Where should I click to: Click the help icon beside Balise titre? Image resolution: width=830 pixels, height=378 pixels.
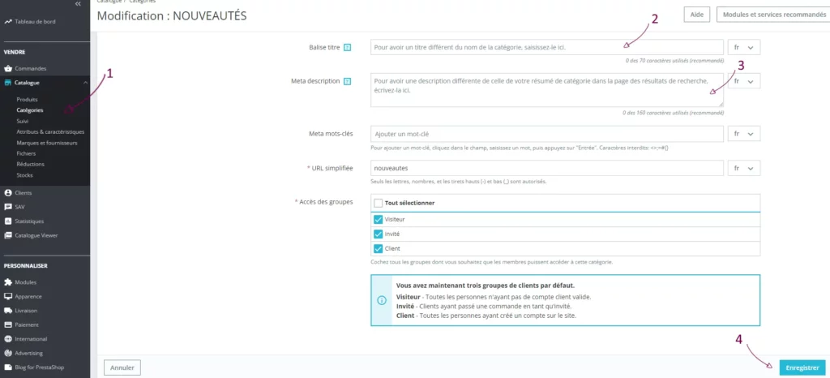pos(347,48)
